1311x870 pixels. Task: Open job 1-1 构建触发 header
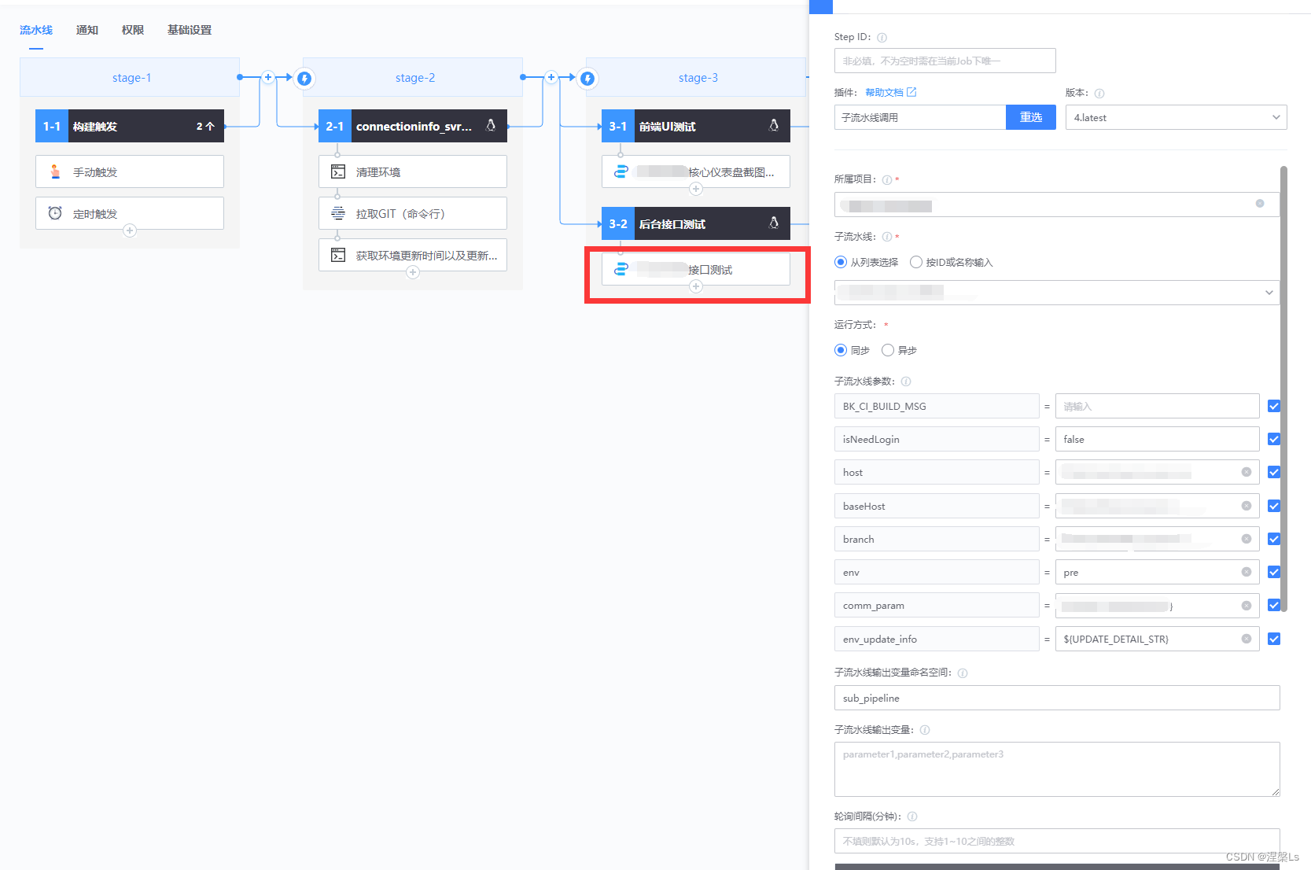point(130,126)
